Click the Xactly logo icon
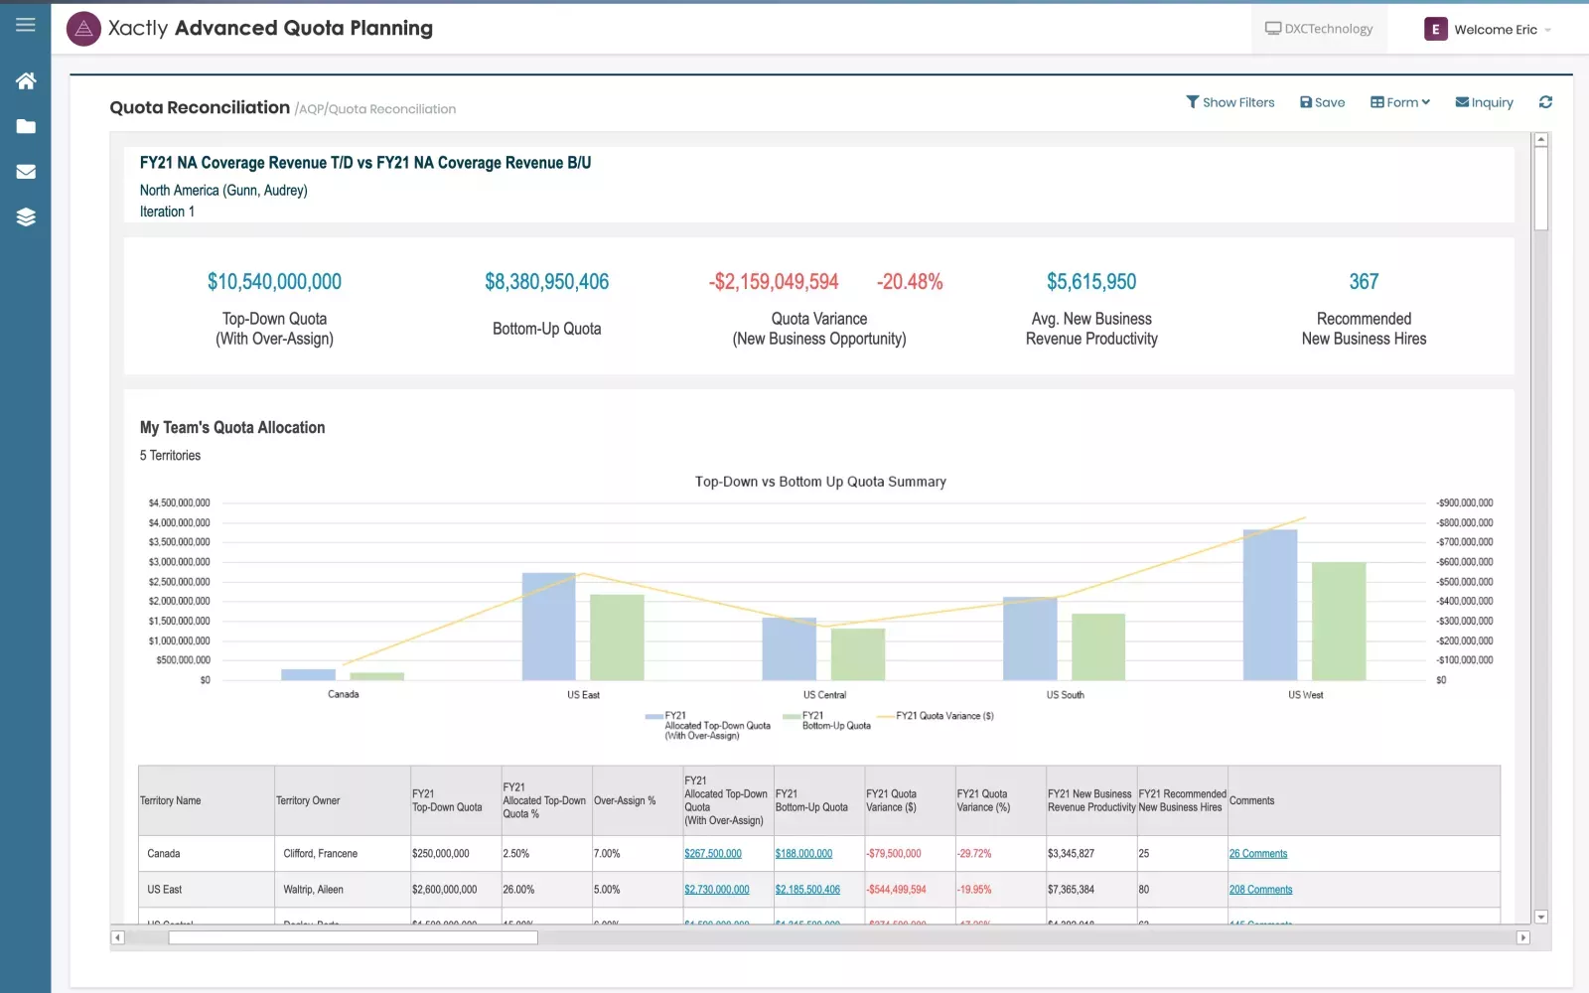1589x993 pixels. 83,29
